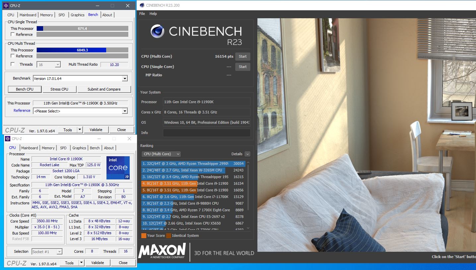
Task: Click the brown Identical System legend swatch
Action: click(x=169, y=236)
